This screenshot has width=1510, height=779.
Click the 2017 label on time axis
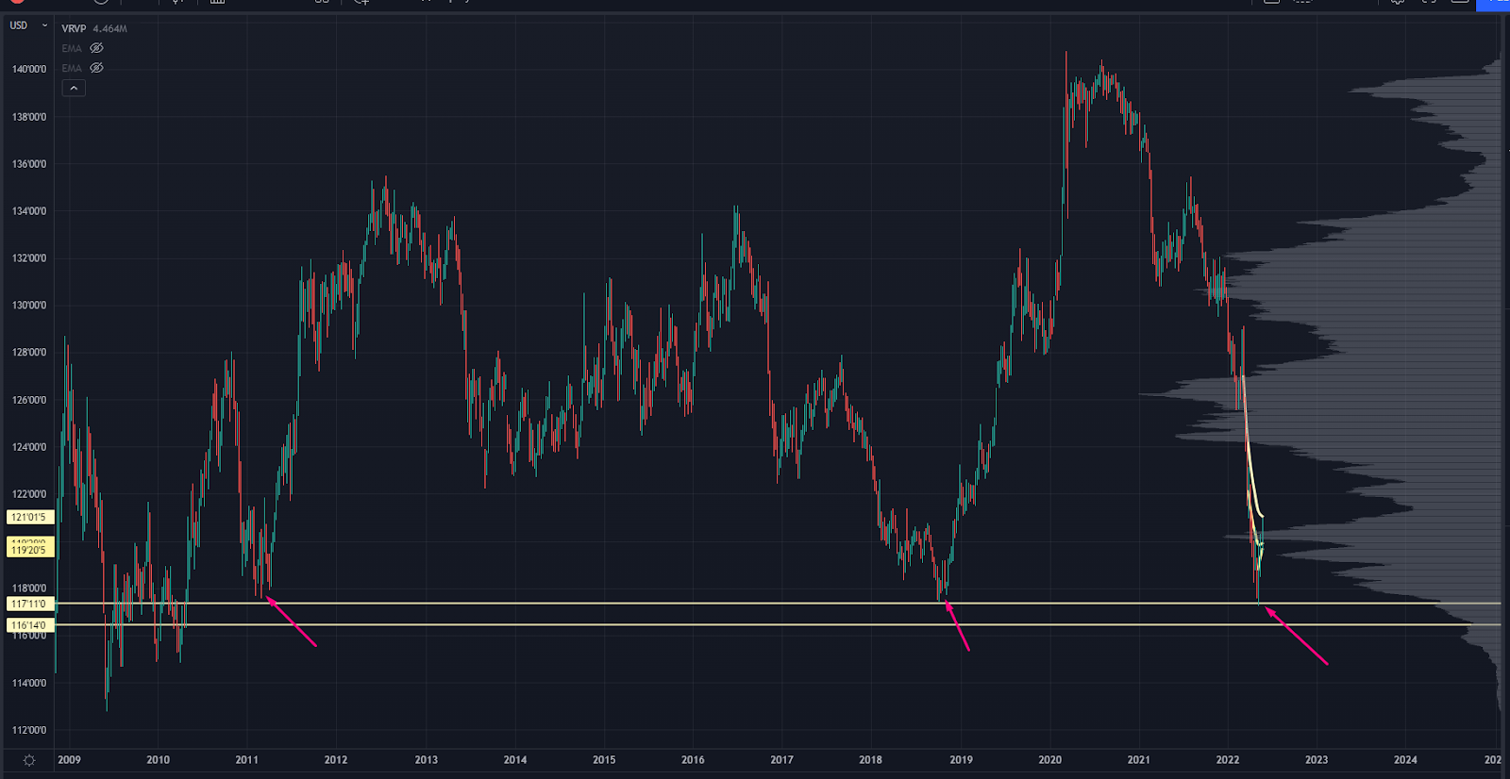781,760
